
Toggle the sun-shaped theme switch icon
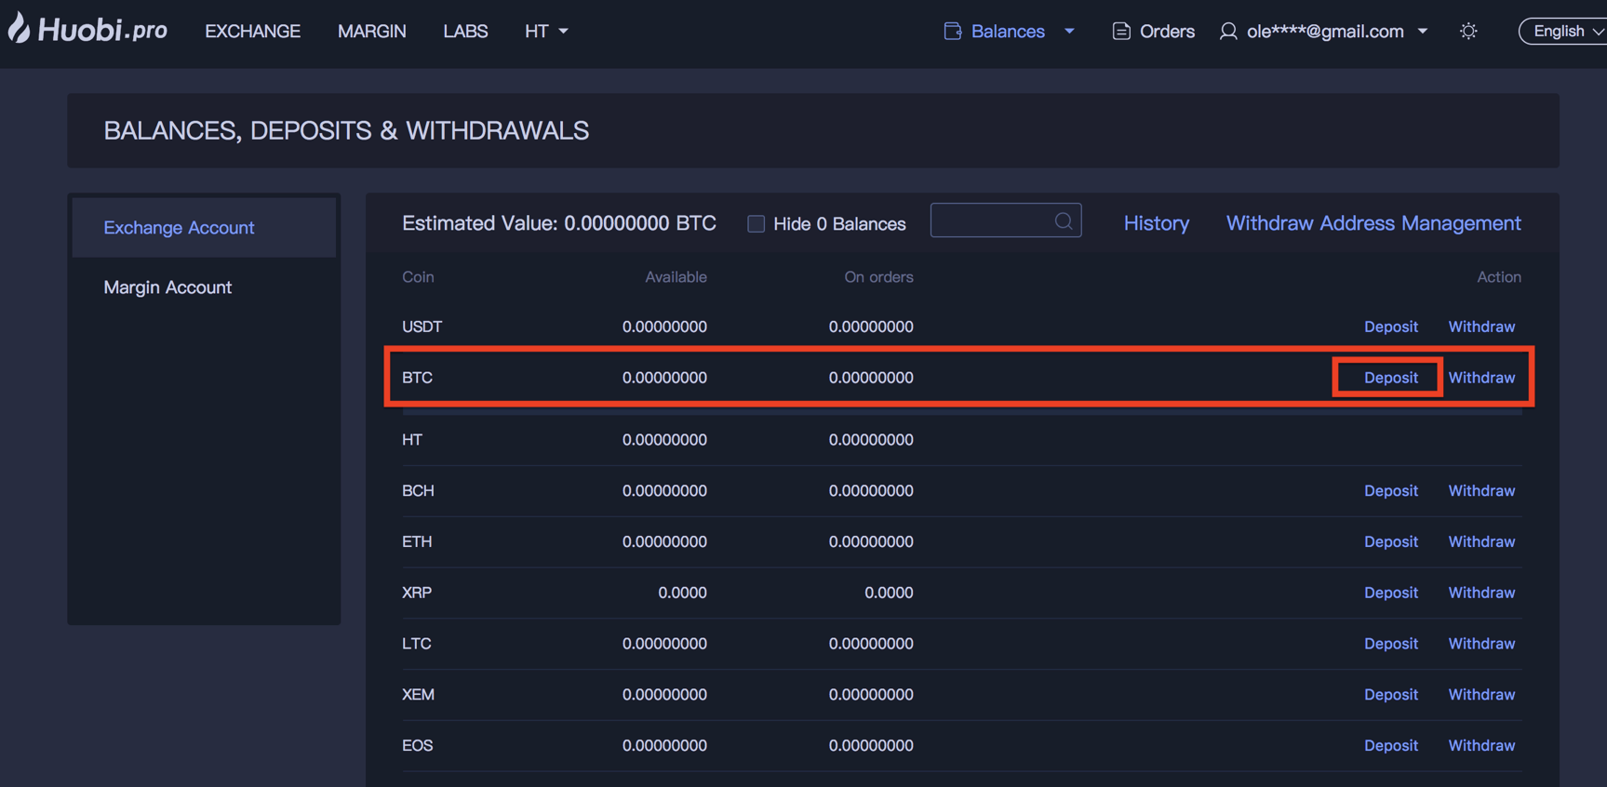click(x=1468, y=32)
